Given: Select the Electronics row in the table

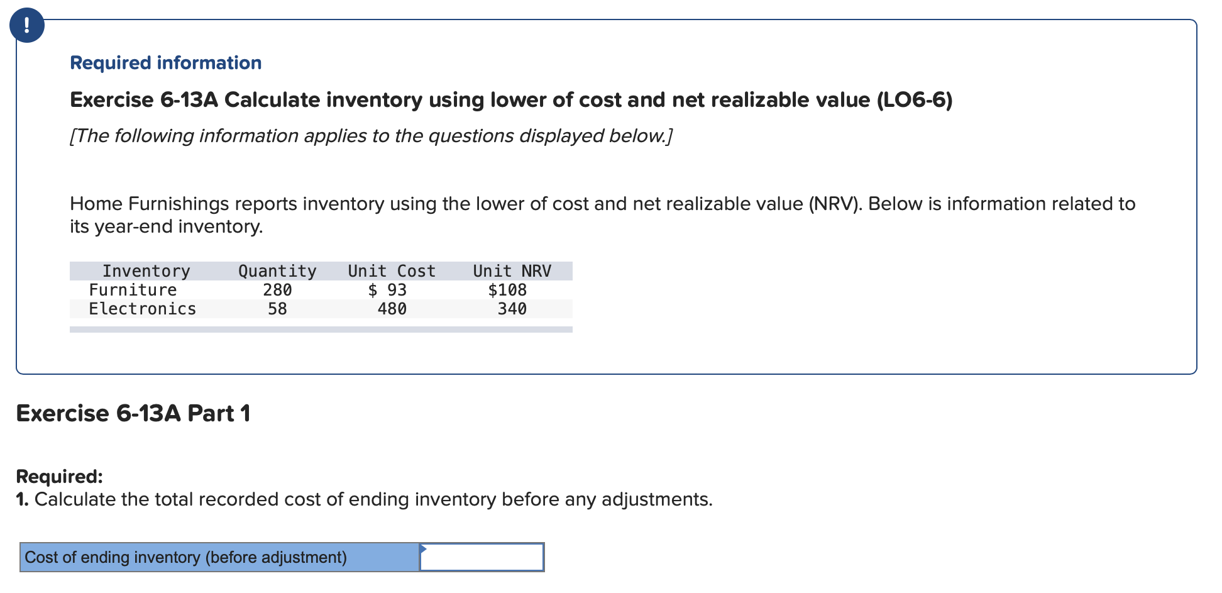Looking at the screenshot, I should [x=142, y=309].
